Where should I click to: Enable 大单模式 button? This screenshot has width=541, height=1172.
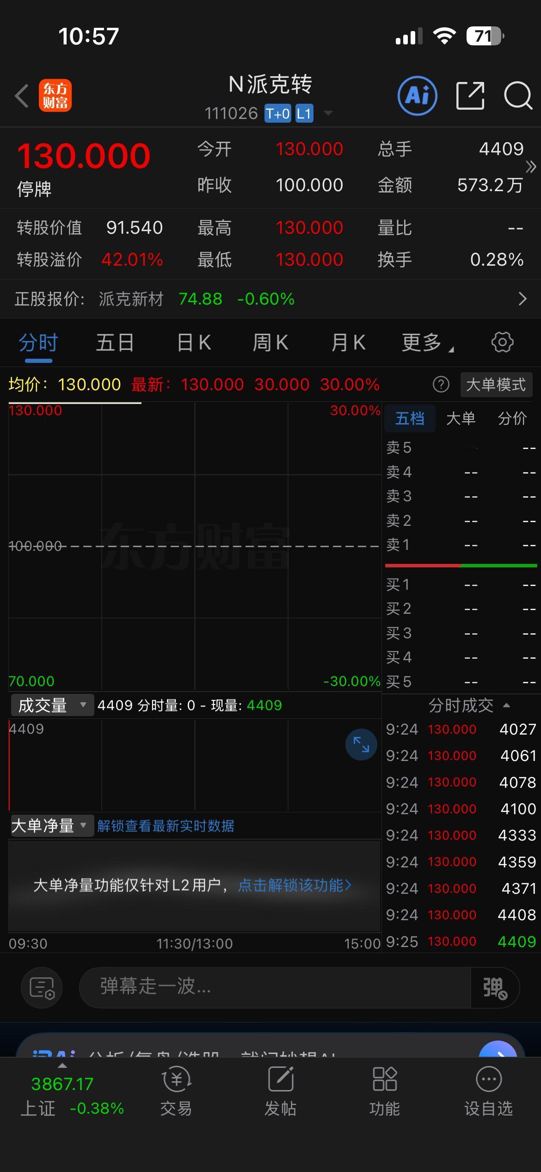496,385
